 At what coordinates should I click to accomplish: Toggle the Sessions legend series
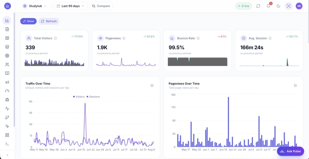[93, 97]
